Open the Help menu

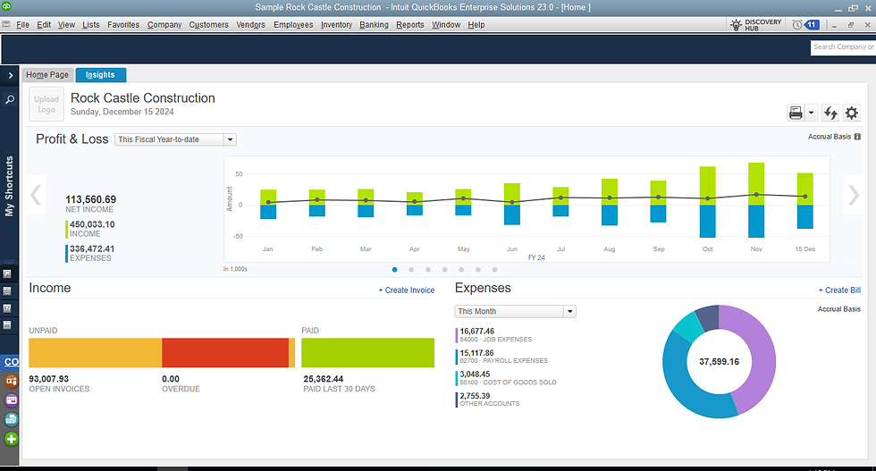click(476, 25)
